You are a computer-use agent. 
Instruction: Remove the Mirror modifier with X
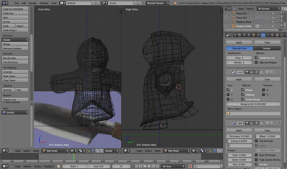[278, 72]
